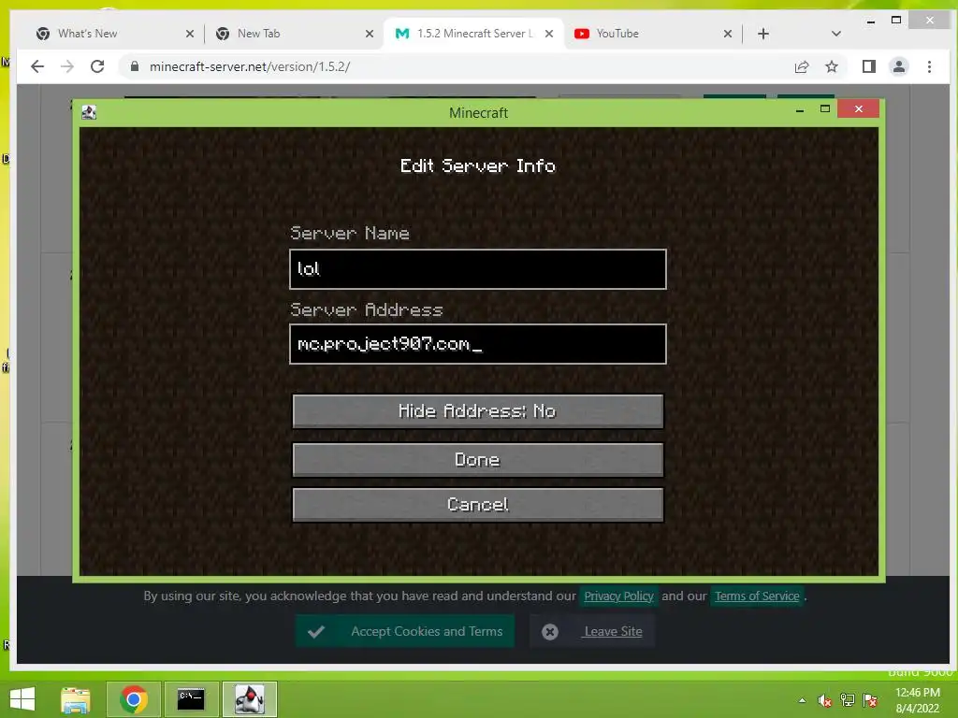Screen dimensions: 958x718
Task: Minimize the Chrome browser window
Action: coord(871,22)
